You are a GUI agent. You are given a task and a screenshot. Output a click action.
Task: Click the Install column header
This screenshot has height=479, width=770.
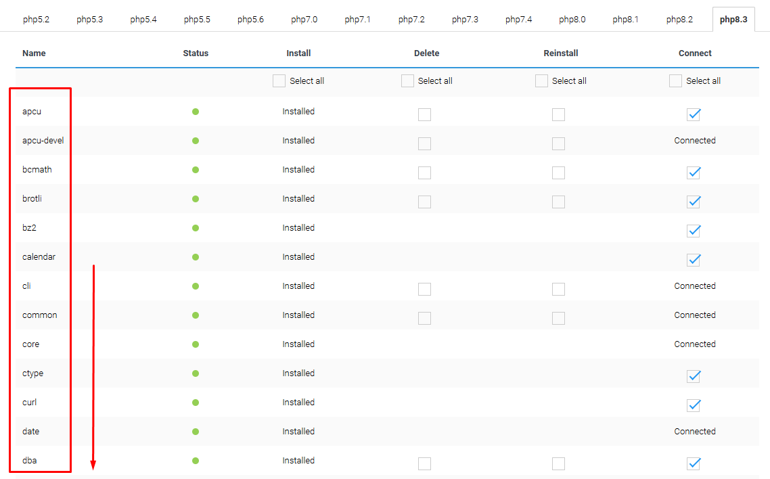(x=298, y=53)
